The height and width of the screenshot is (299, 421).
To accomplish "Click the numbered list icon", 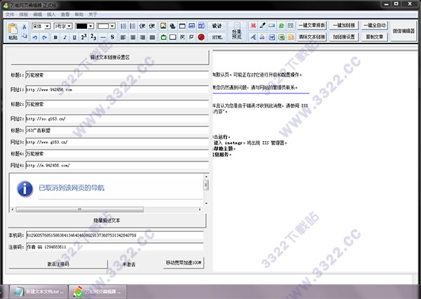I will [x=123, y=26].
